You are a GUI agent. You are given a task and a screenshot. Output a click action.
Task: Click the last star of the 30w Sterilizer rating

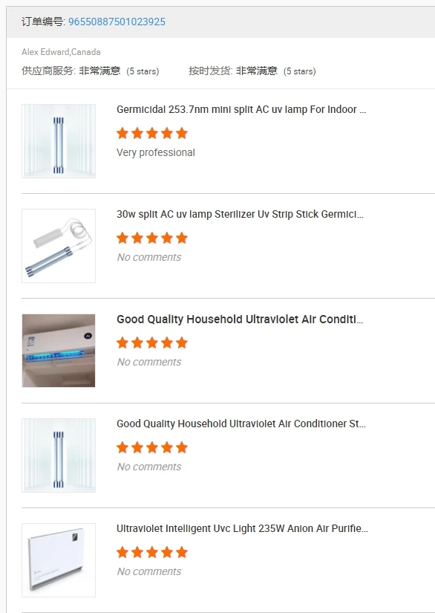click(181, 238)
